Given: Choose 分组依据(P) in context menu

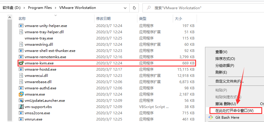Looking at the screenshot, I should (225, 65).
